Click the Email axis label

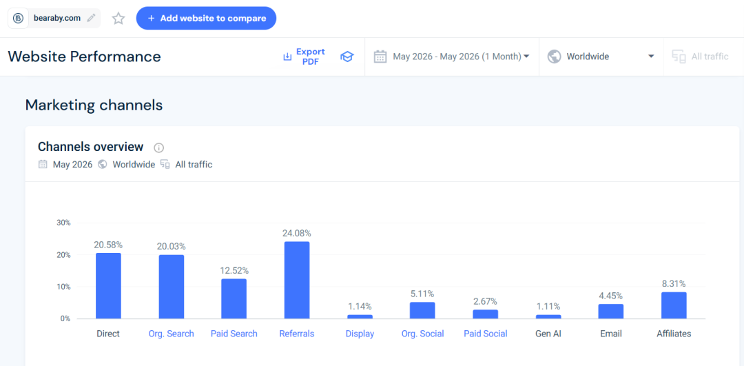pyautogui.click(x=611, y=334)
